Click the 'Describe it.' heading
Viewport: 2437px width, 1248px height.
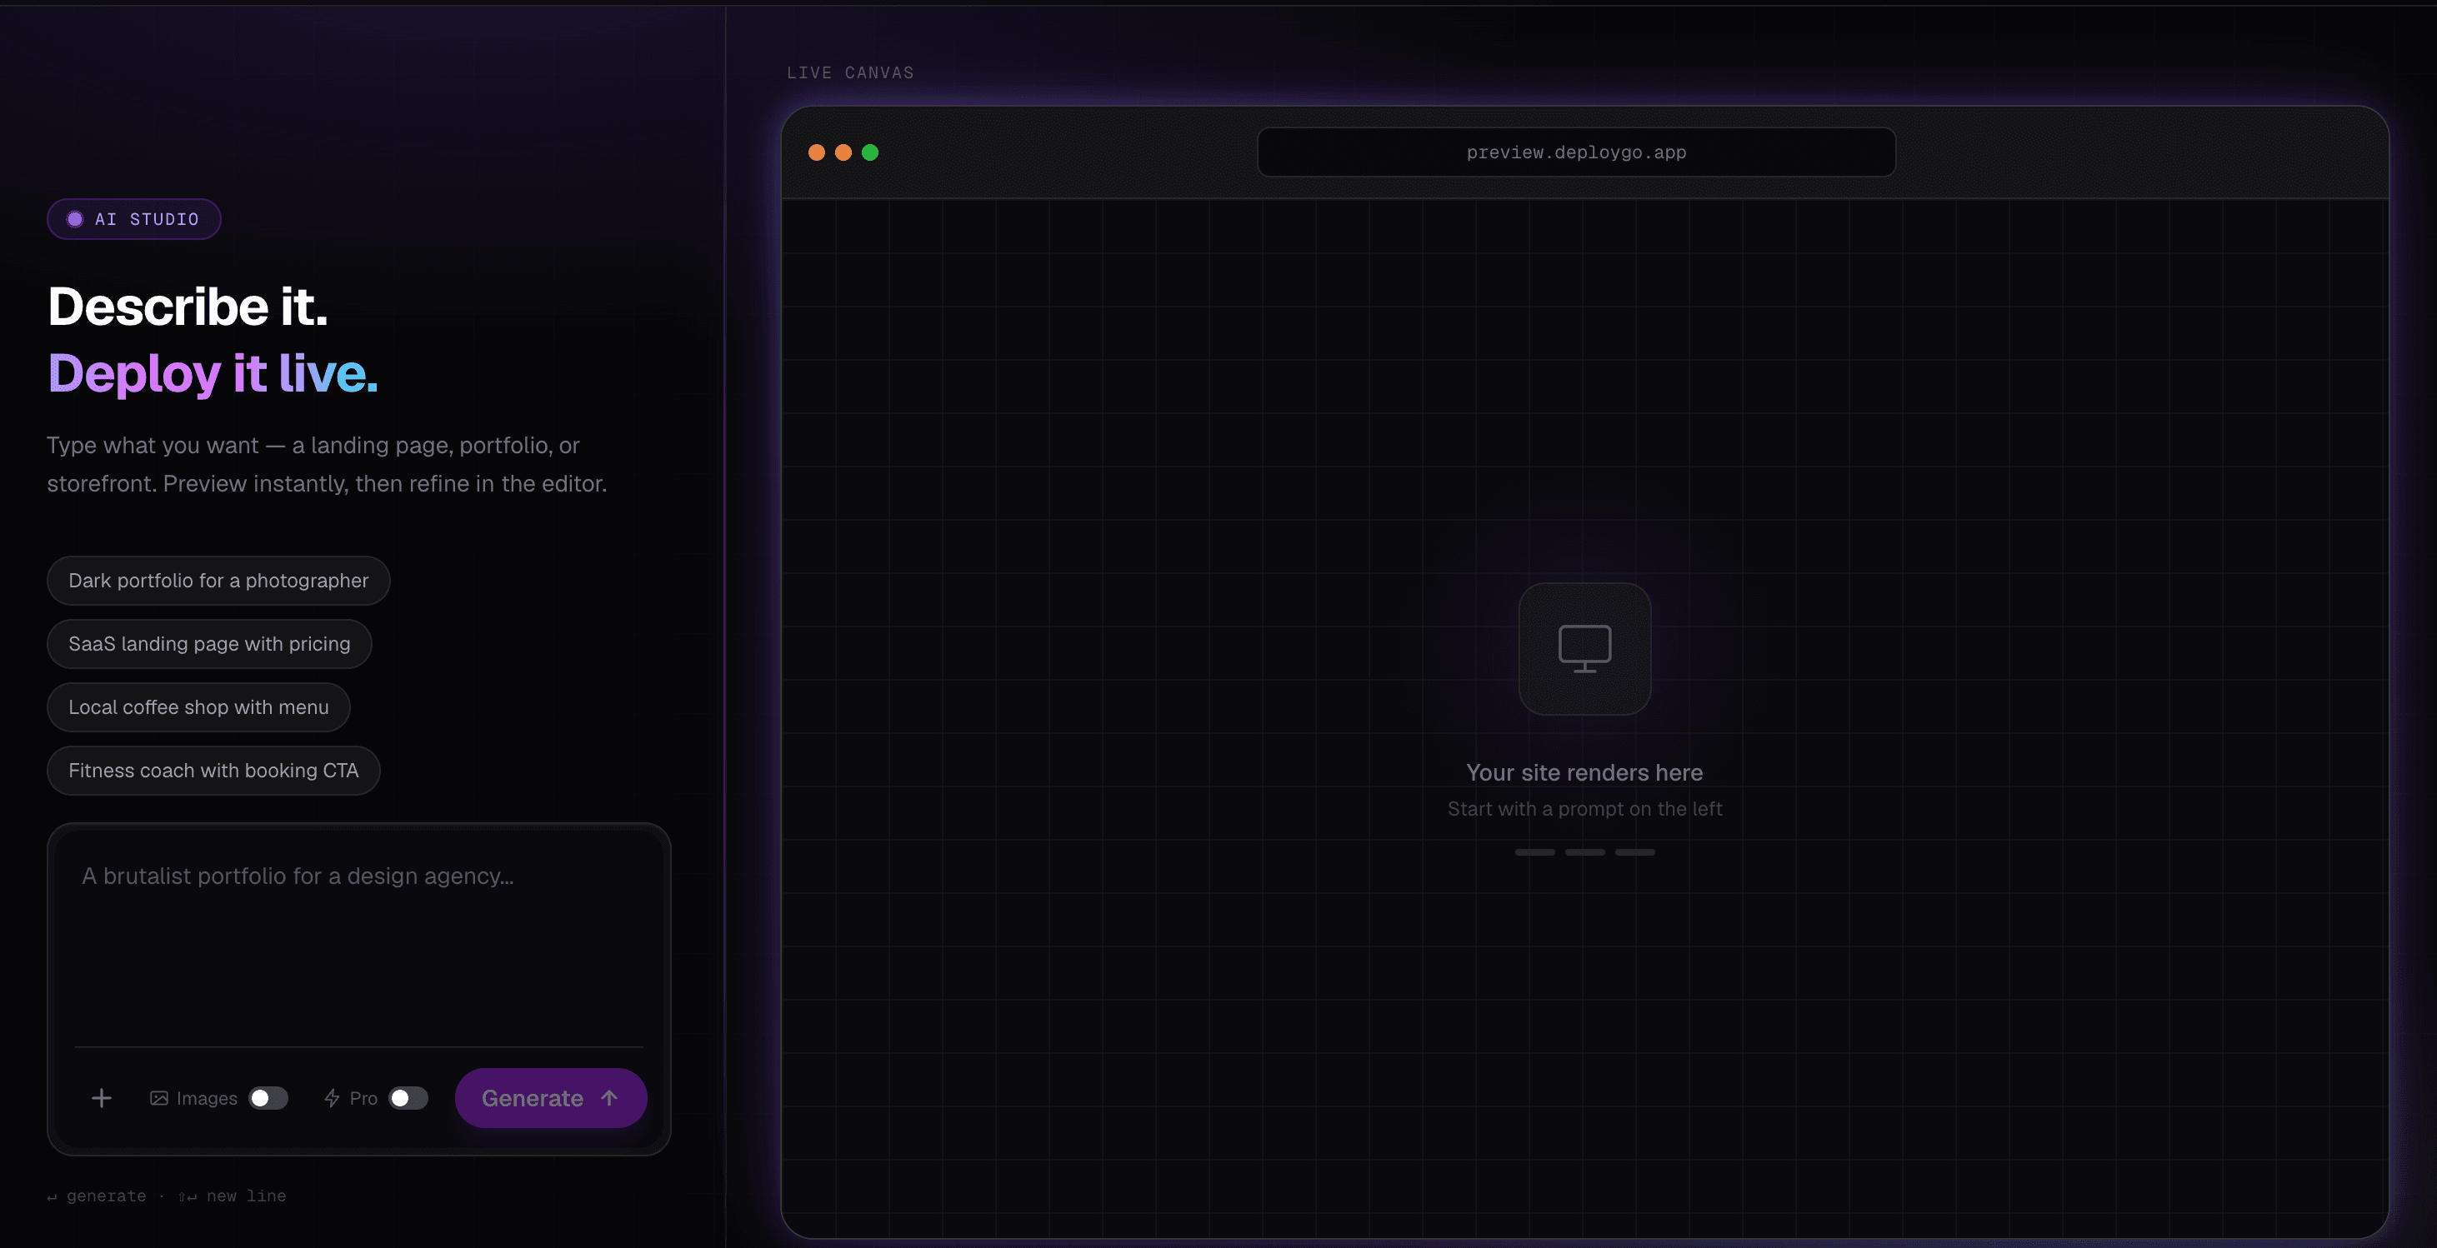pyautogui.click(x=188, y=307)
